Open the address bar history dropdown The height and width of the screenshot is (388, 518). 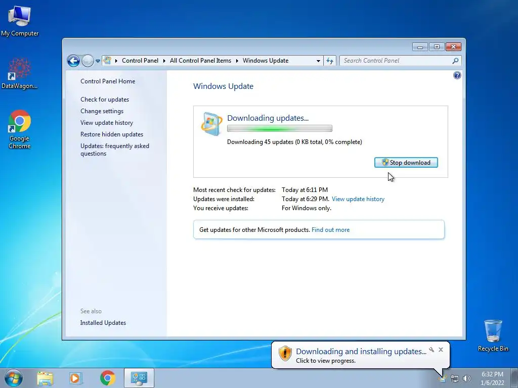point(318,61)
